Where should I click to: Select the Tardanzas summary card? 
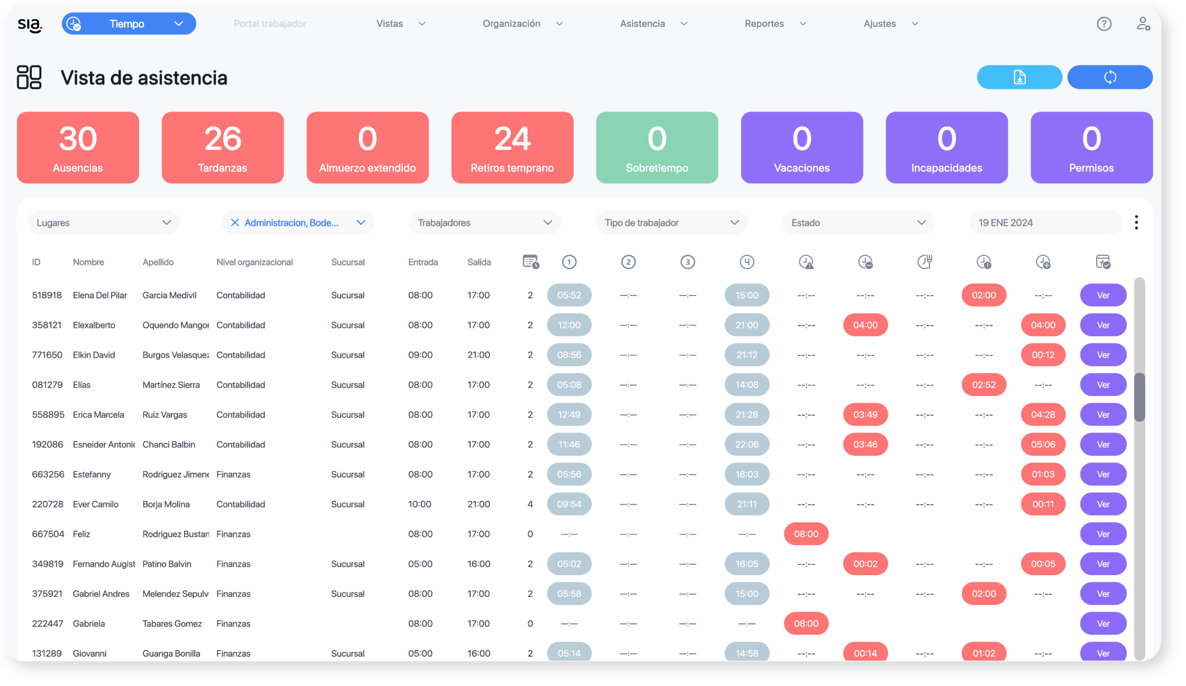(x=222, y=147)
